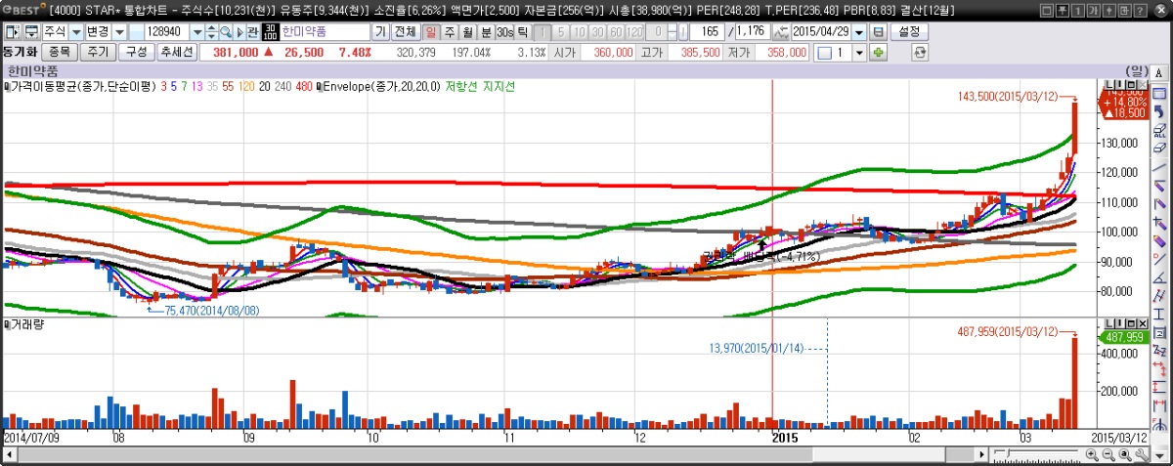Click the 종목 tab button
The width and height of the screenshot is (1173, 466).
60,52
